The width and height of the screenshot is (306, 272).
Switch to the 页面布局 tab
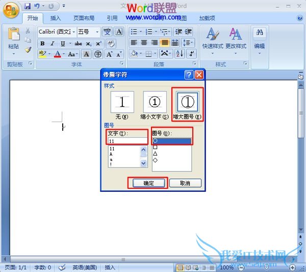84,18
